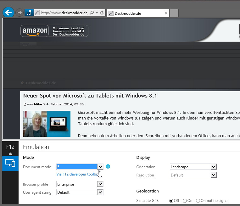Select the Simulate GPS Off radio button
This screenshot has width=240, height=206.
171,201
